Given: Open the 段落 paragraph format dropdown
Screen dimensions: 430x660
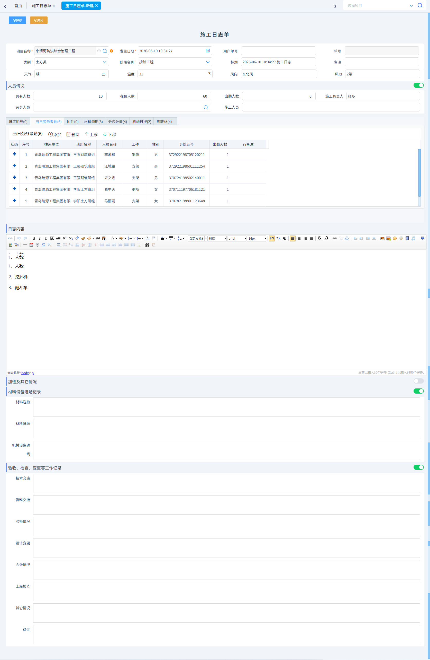Looking at the screenshot, I should pyautogui.click(x=217, y=238).
